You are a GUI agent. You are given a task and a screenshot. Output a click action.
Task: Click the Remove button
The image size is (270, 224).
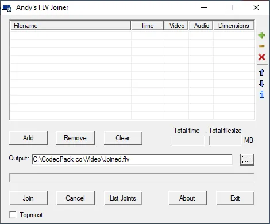75,138
